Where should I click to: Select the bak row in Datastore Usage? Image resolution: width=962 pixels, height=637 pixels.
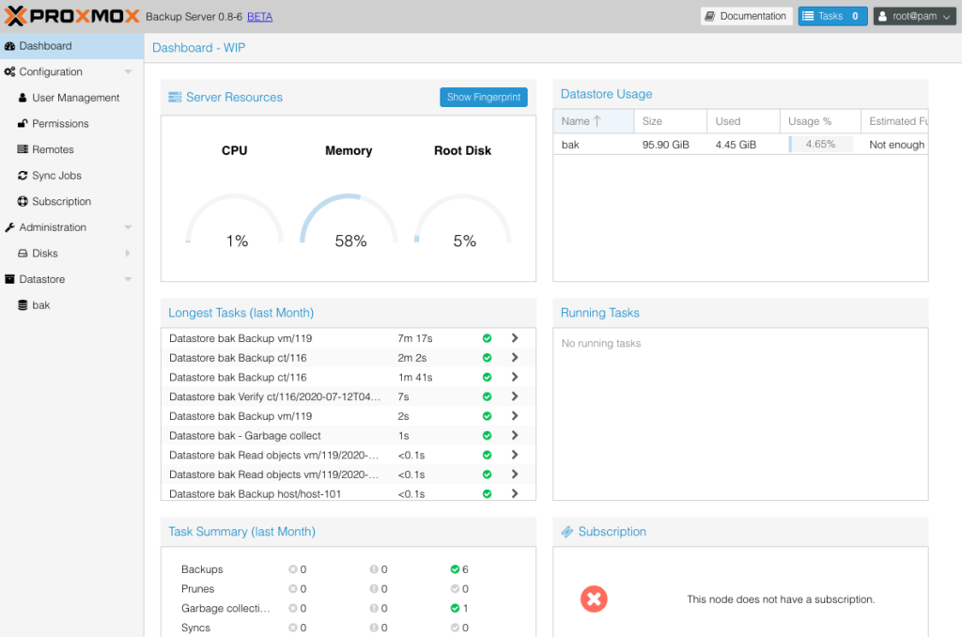pos(740,144)
